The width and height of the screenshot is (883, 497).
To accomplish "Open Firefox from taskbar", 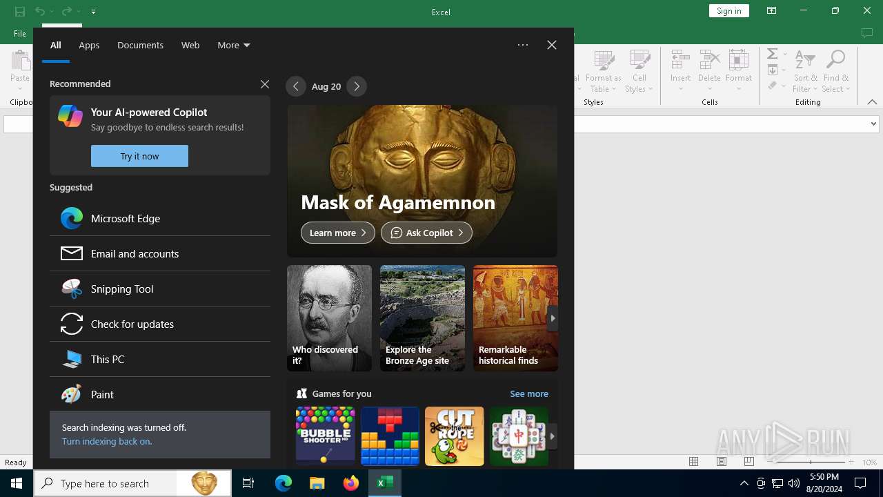I will [x=351, y=483].
